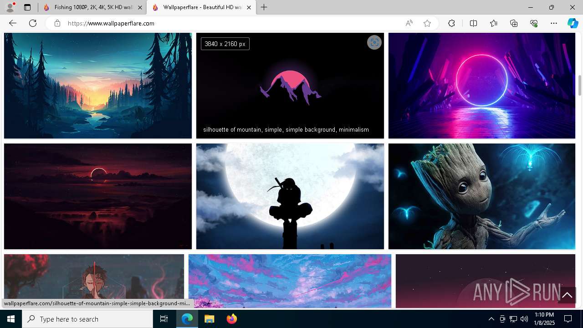The width and height of the screenshot is (583, 328).
Task: Open the forest river sunset wallpaper
Action: click(x=98, y=86)
